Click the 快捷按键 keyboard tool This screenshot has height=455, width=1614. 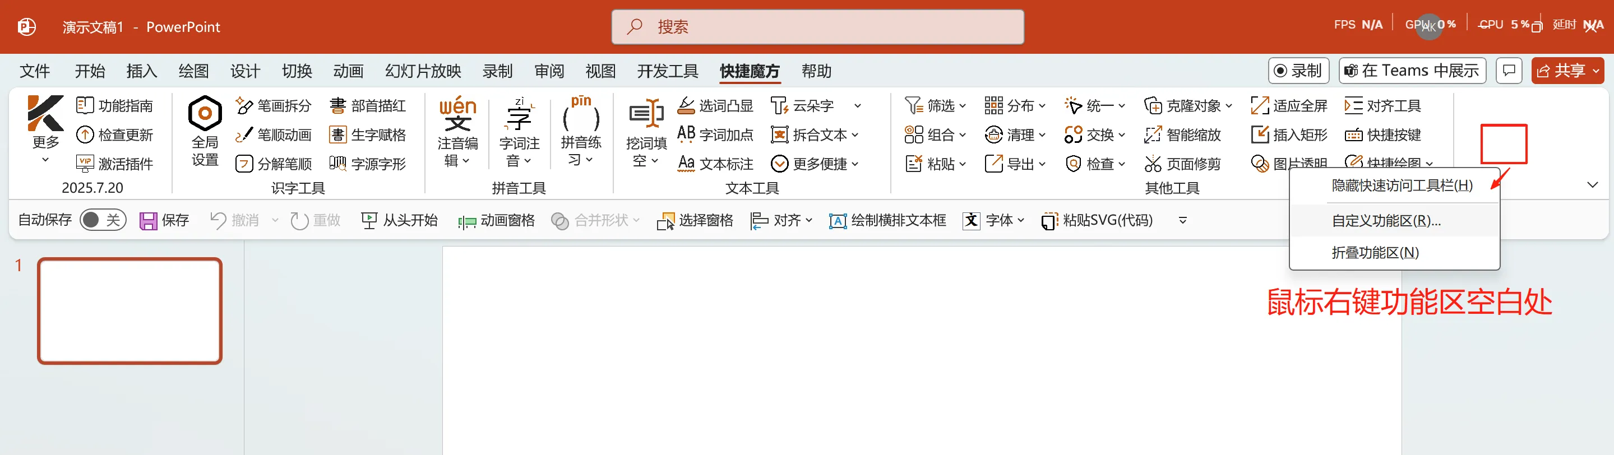[1383, 134]
